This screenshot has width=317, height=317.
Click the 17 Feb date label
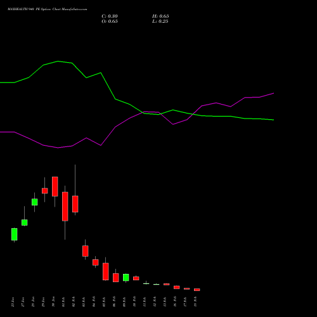pyautogui.click(x=185, y=302)
